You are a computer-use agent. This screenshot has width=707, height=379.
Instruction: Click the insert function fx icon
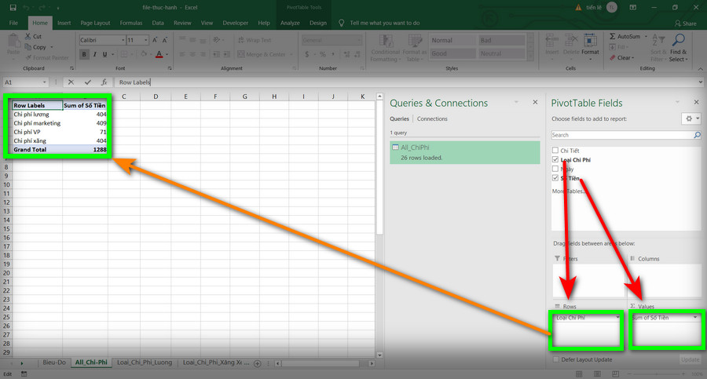pyautogui.click(x=104, y=82)
